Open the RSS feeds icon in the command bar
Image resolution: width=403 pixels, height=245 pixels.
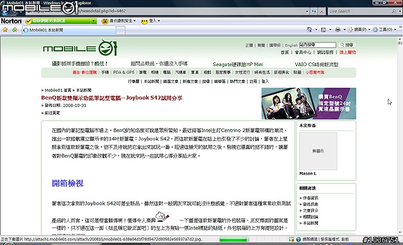coord(323,30)
